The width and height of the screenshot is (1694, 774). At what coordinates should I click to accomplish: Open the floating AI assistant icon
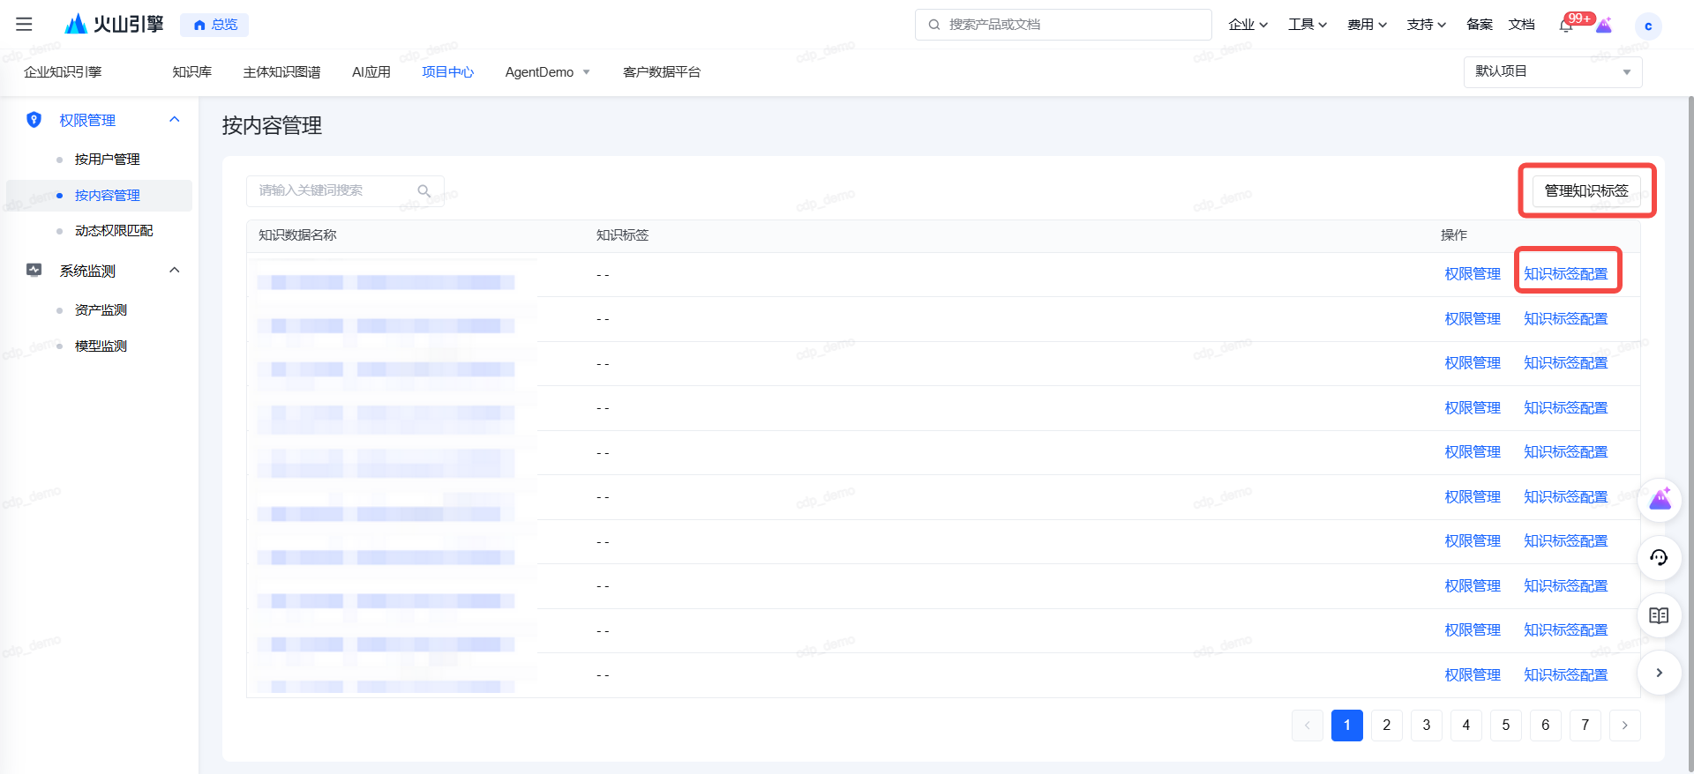coord(1660,500)
